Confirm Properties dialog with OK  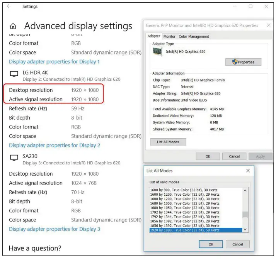tap(208, 156)
